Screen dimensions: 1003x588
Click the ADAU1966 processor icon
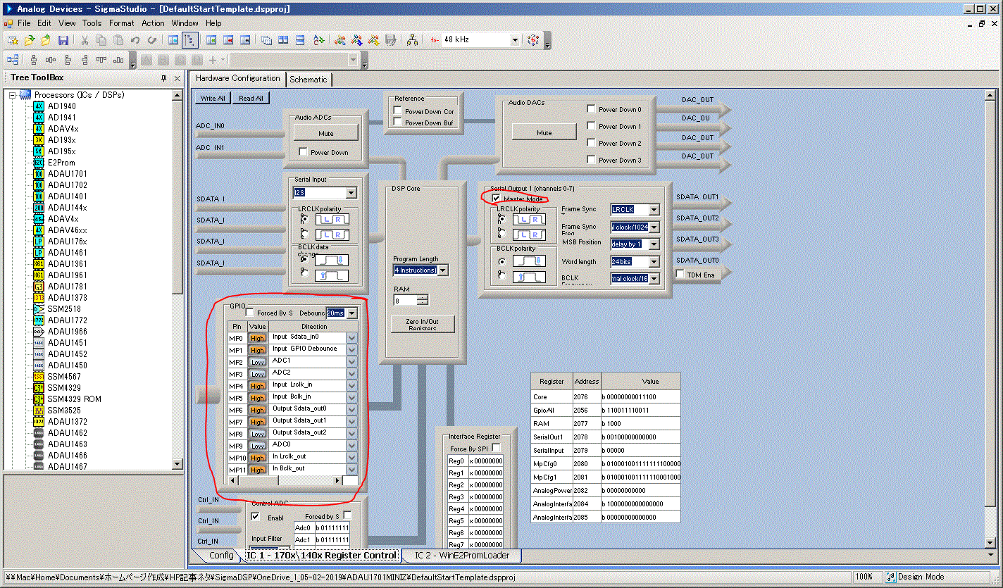pos(39,332)
